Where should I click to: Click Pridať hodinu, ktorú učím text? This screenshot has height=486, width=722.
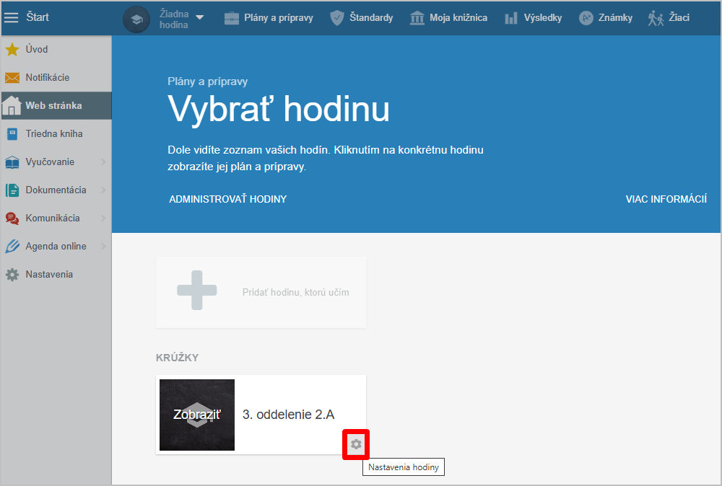pyautogui.click(x=295, y=293)
